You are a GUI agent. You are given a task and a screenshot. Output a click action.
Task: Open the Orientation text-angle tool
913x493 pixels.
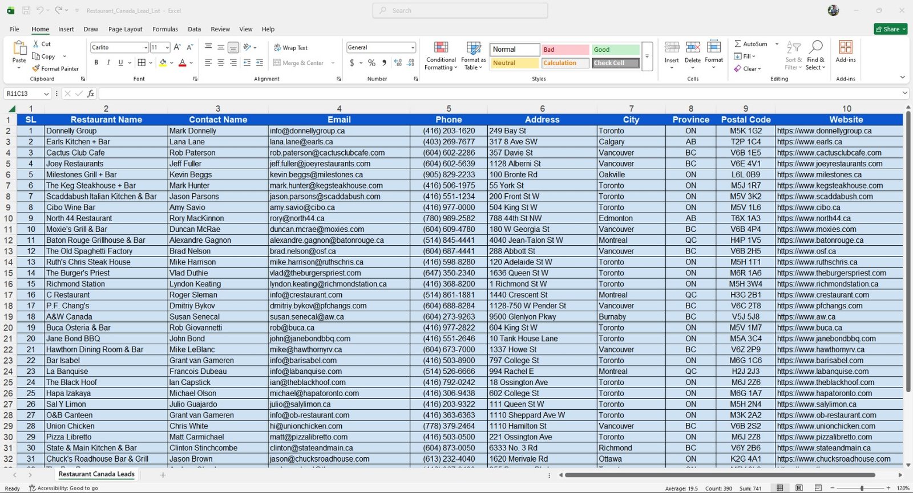click(x=247, y=47)
